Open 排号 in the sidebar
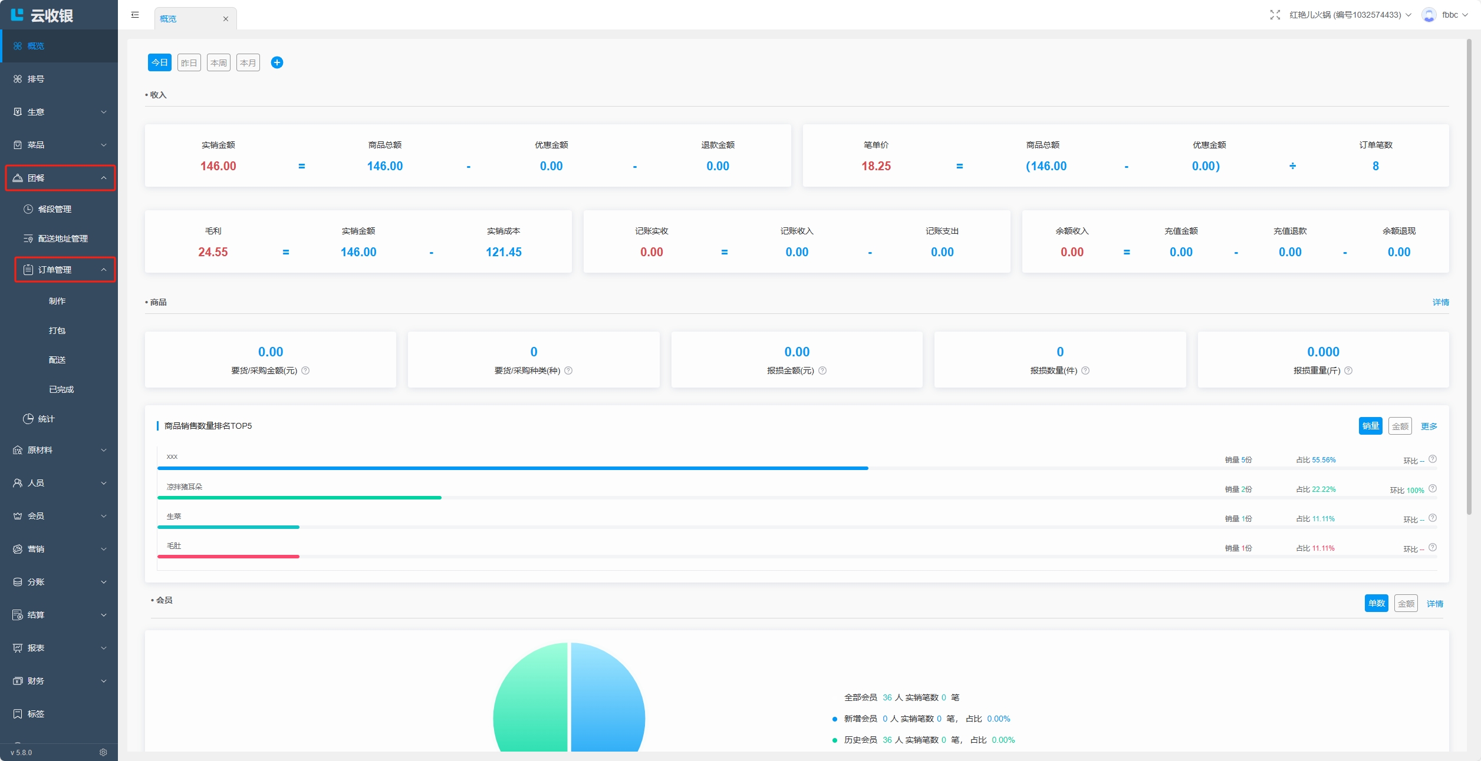The image size is (1481, 761). point(36,79)
